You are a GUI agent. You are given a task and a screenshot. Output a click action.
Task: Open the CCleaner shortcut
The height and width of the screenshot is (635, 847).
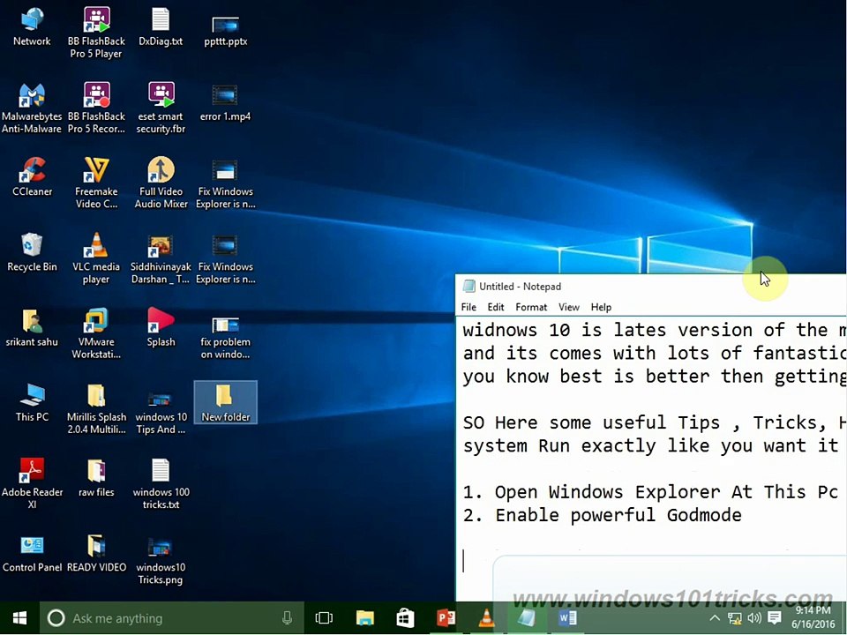tap(32, 178)
